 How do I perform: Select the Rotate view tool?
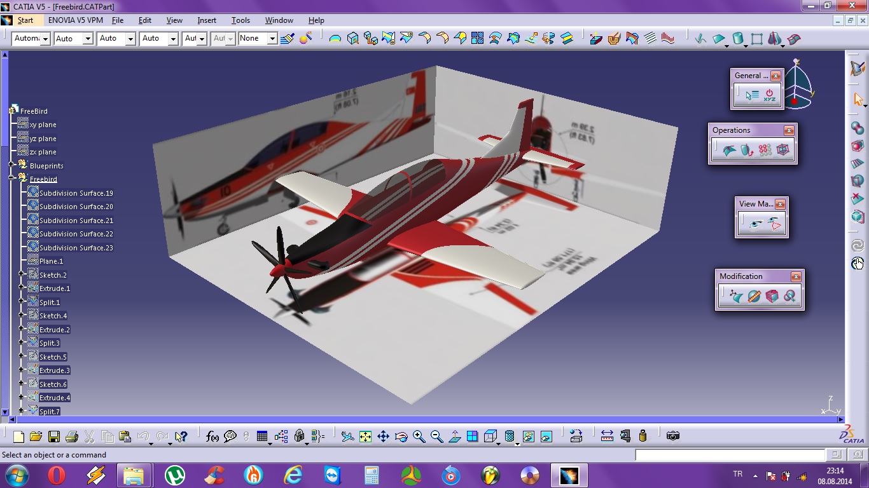coord(401,437)
